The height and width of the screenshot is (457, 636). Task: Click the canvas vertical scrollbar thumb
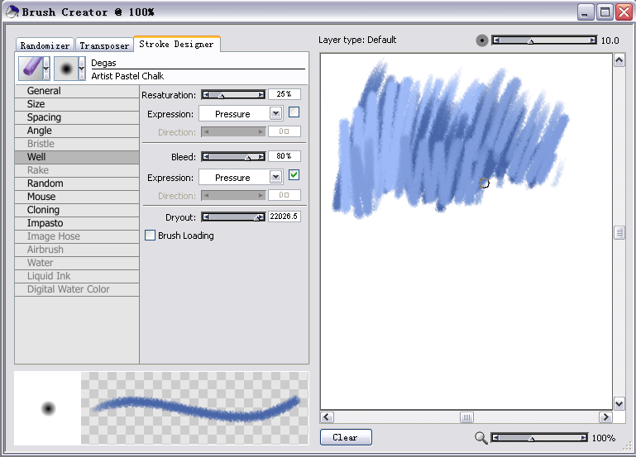click(x=619, y=232)
